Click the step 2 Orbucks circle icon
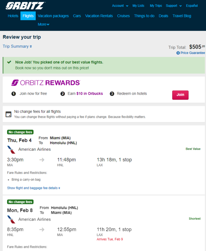The width and height of the screenshot is (206, 251). pyautogui.click(x=63, y=94)
